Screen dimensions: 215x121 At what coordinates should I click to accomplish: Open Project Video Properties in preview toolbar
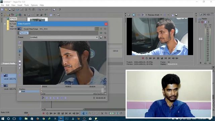pos(129,15)
